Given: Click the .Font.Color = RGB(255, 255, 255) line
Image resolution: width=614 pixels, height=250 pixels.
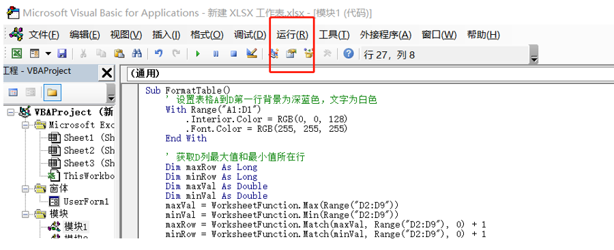Looking at the screenshot, I should 266,128.
